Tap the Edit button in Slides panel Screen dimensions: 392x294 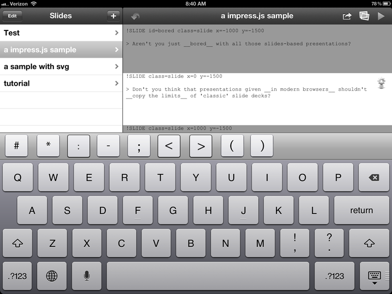point(12,16)
